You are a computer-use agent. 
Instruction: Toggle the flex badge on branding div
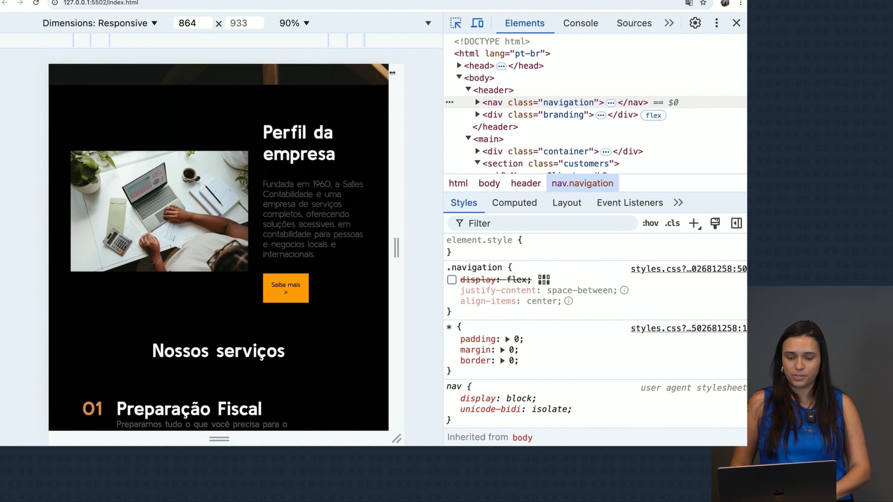653,115
